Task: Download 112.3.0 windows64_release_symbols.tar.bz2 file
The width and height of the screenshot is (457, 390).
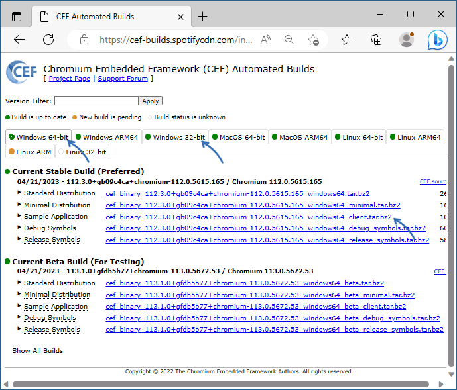Action: click(267, 240)
